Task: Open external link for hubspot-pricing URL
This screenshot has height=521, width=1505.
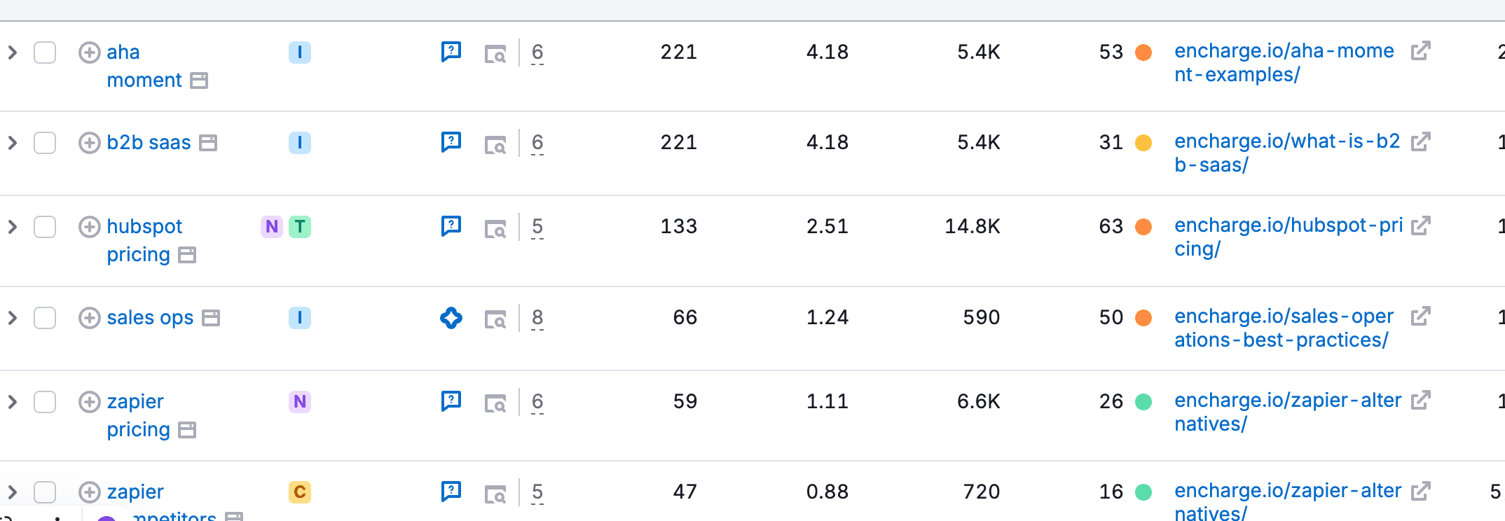Action: coord(1420,225)
